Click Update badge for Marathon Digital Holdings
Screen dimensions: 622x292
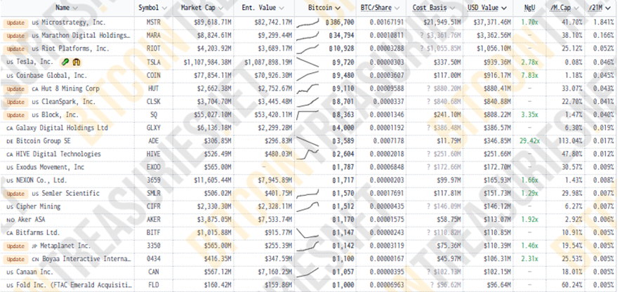(15, 36)
